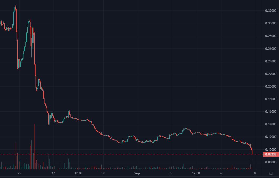Open the chart settings gear icon

(271, 173)
